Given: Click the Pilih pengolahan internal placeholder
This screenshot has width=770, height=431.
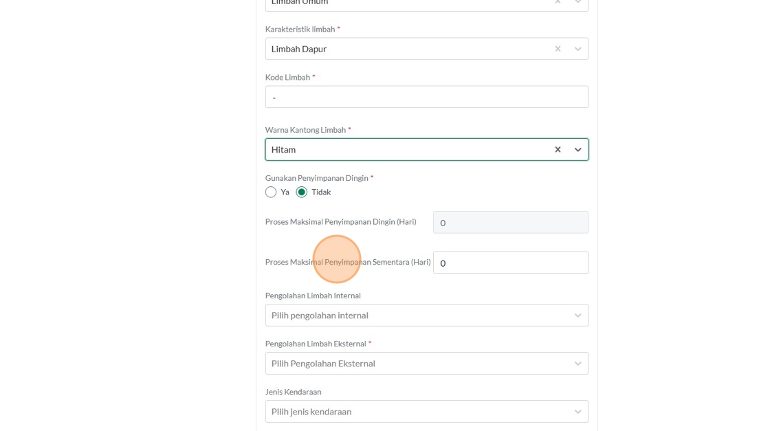Looking at the screenshot, I should coord(320,316).
